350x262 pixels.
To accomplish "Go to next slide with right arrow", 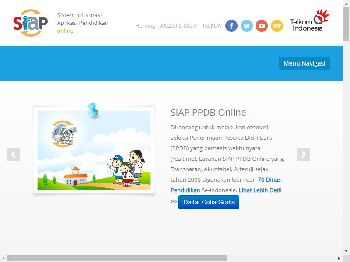I will click(304, 154).
